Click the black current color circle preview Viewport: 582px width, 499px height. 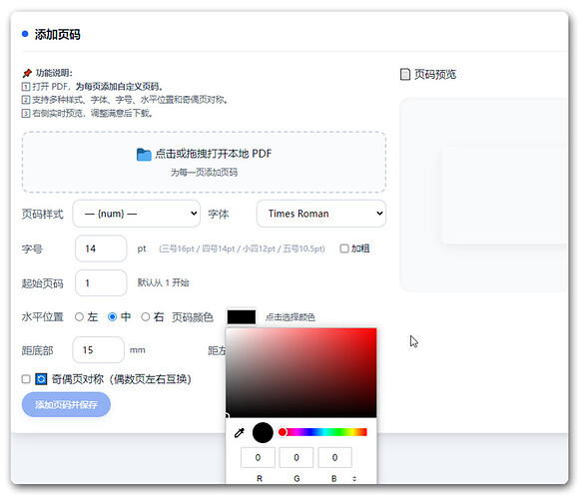click(263, 432)
